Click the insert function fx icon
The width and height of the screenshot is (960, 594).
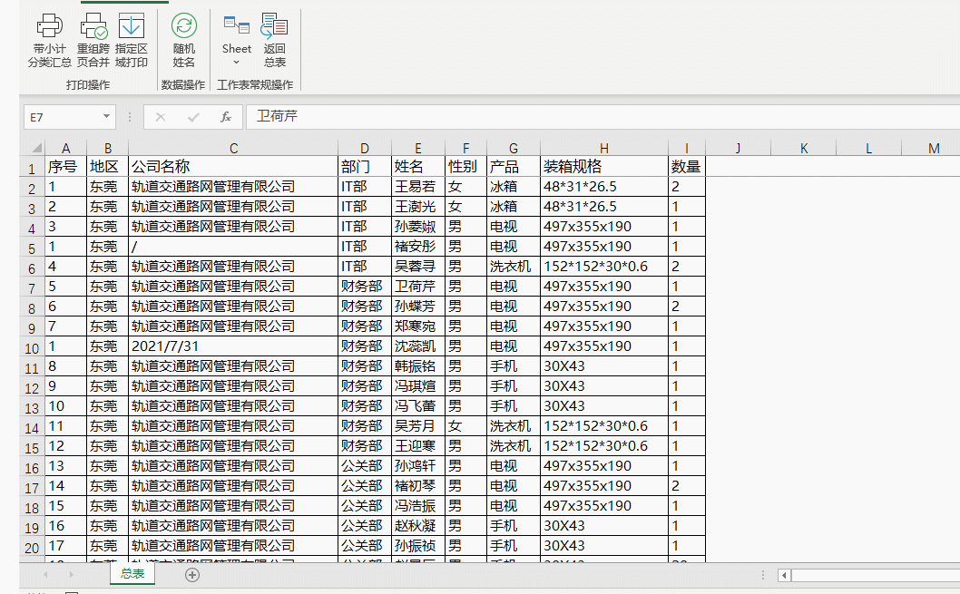coord(226,117)
